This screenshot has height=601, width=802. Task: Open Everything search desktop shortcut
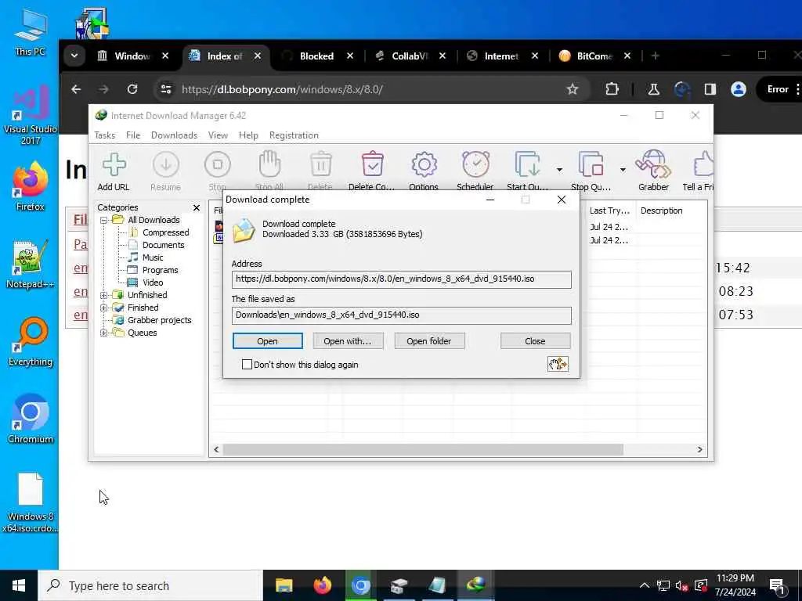[31, 341]
